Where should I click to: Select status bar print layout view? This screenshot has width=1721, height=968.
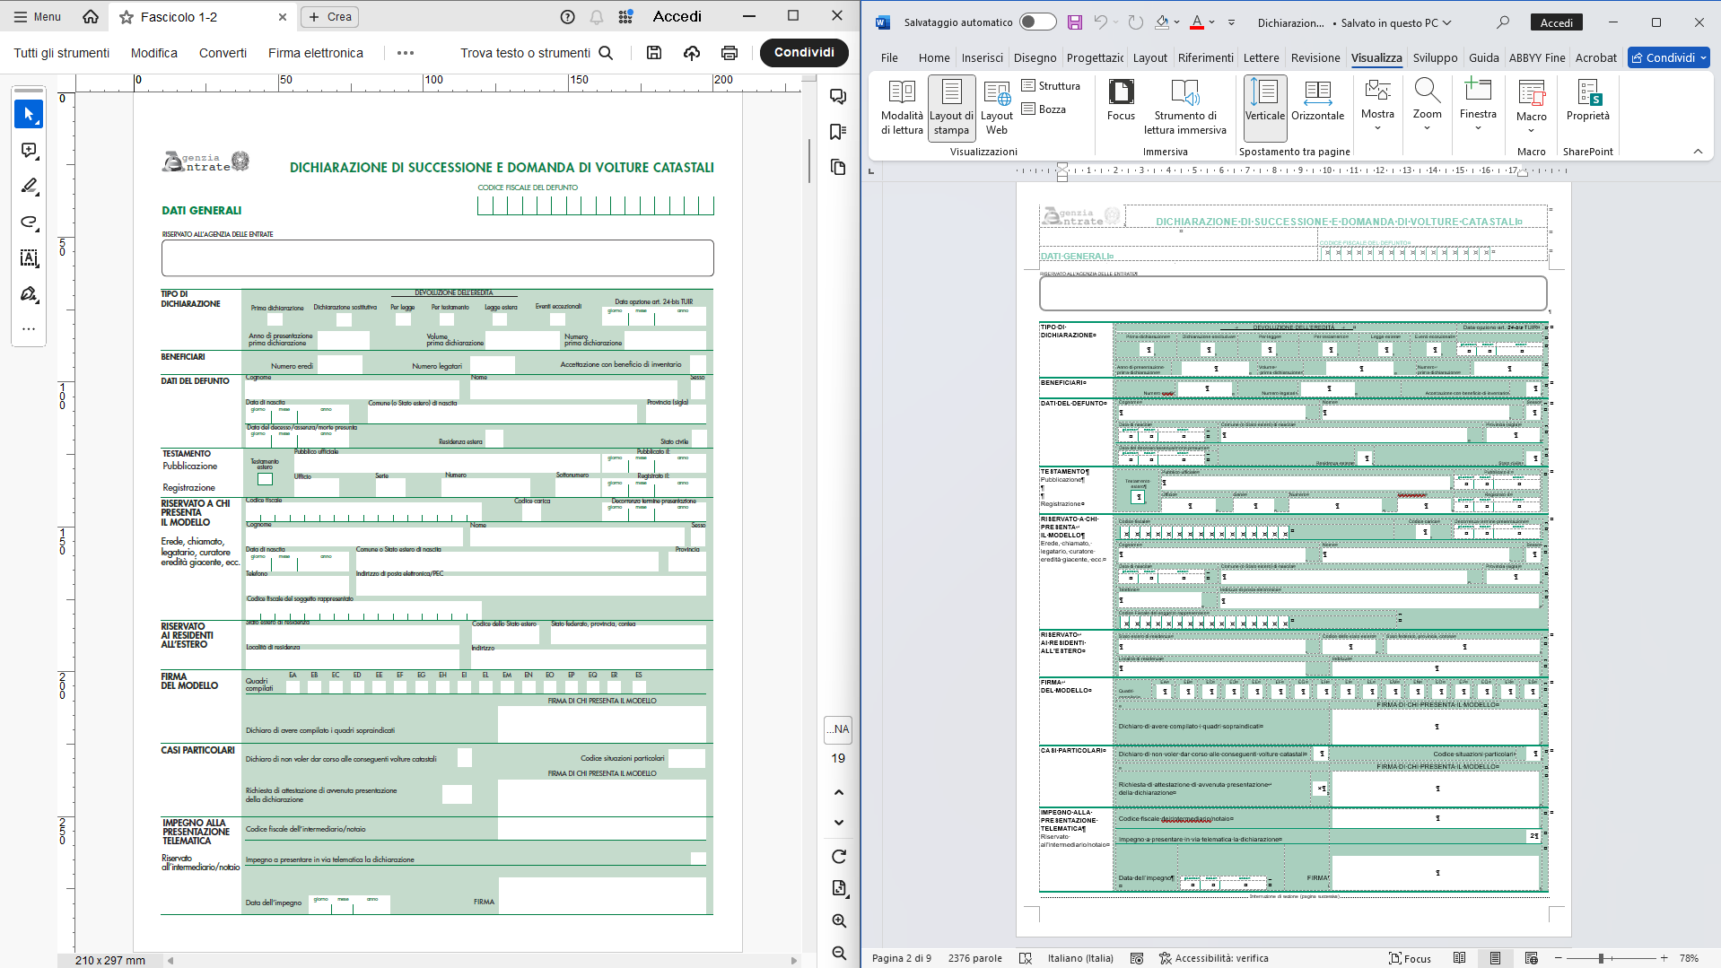pyautogui.click(x=1495, y=958)
